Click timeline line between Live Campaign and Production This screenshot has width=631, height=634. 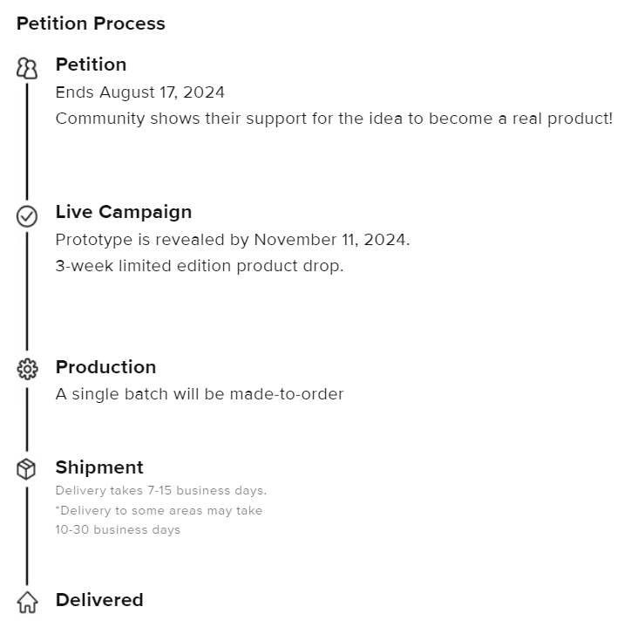pyautogui.click(x=27, y=292)
